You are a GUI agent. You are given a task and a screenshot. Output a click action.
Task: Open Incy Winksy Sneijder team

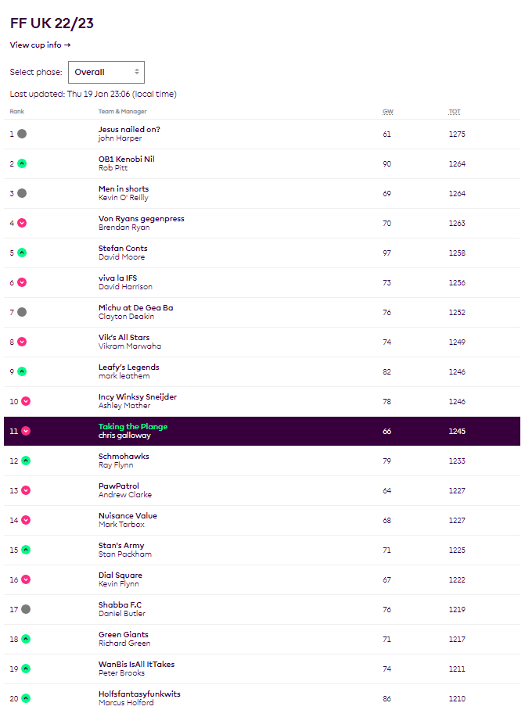(138, 397)
